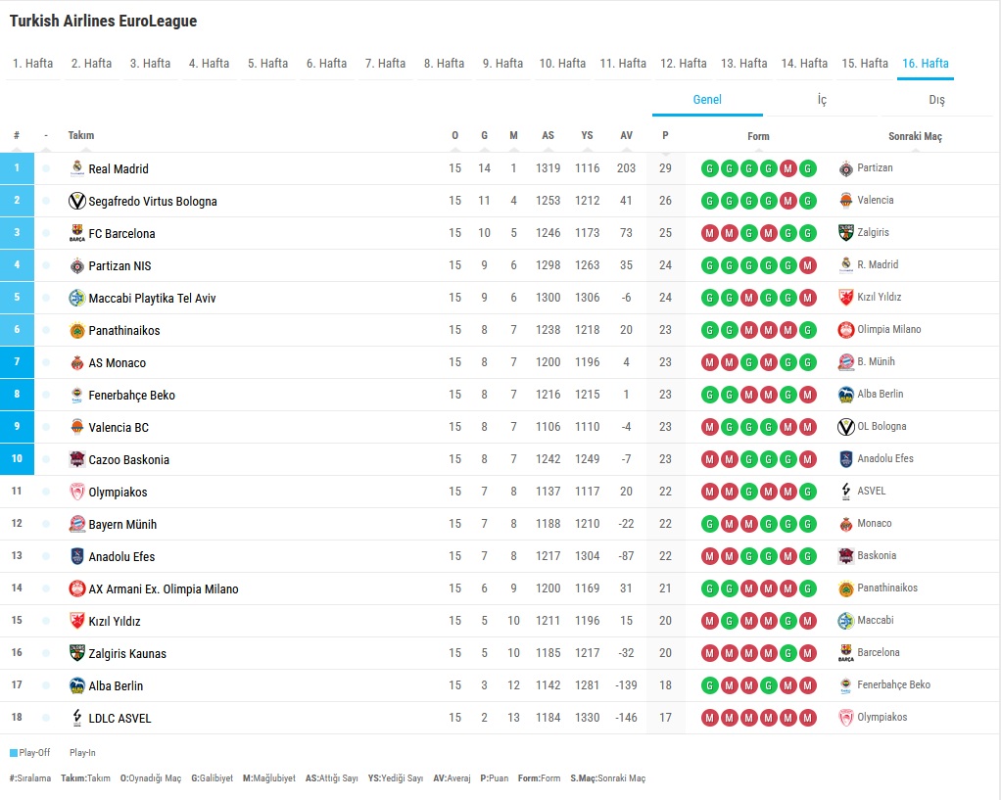This screenshot has width=1001, height=800.
Task: Sort table by the P points column
Action: [x=665, y=136]
